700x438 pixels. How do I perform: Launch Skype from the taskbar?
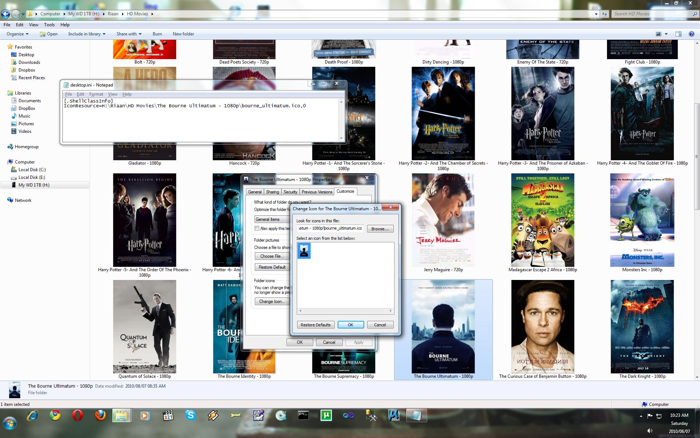[190, 415]
